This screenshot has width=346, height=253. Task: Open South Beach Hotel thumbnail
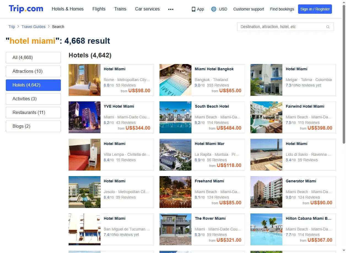(175, 117)
